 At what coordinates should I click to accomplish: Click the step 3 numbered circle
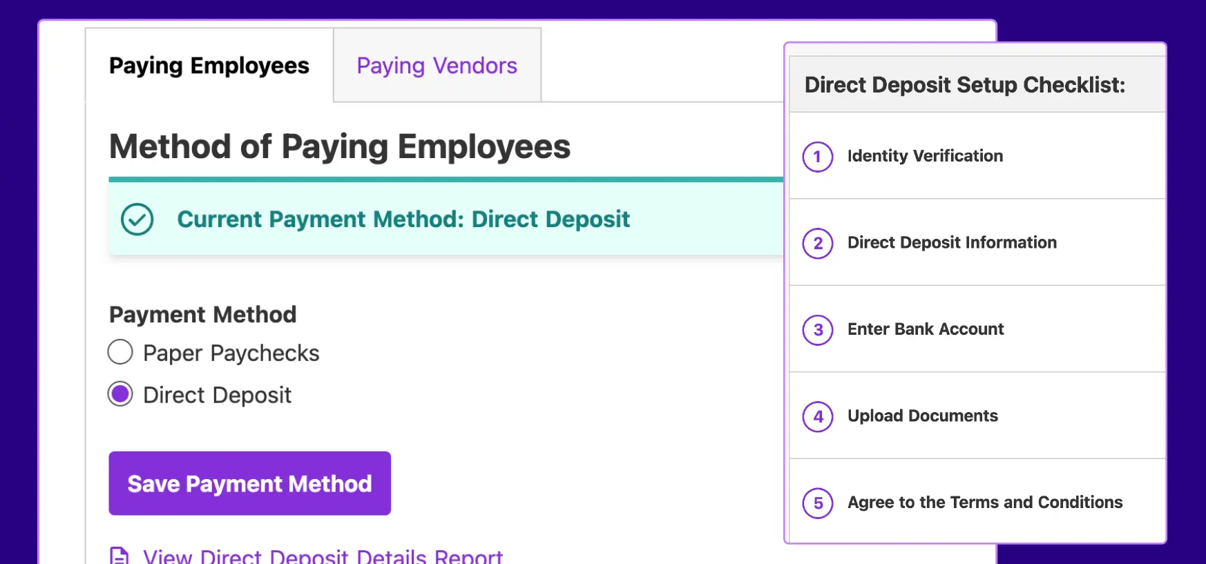coord(818,330)
